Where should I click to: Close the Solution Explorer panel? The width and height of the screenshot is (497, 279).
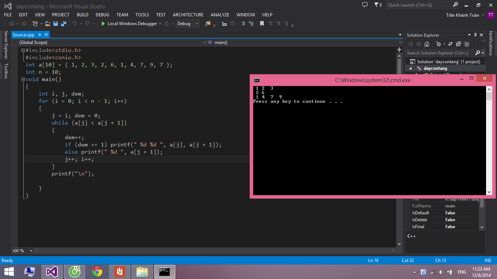481,35
